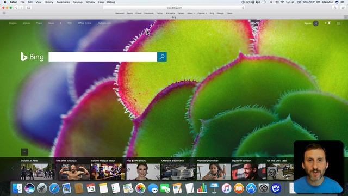
Task: Open the Bing account avatar icon
Action: (315, 23)
